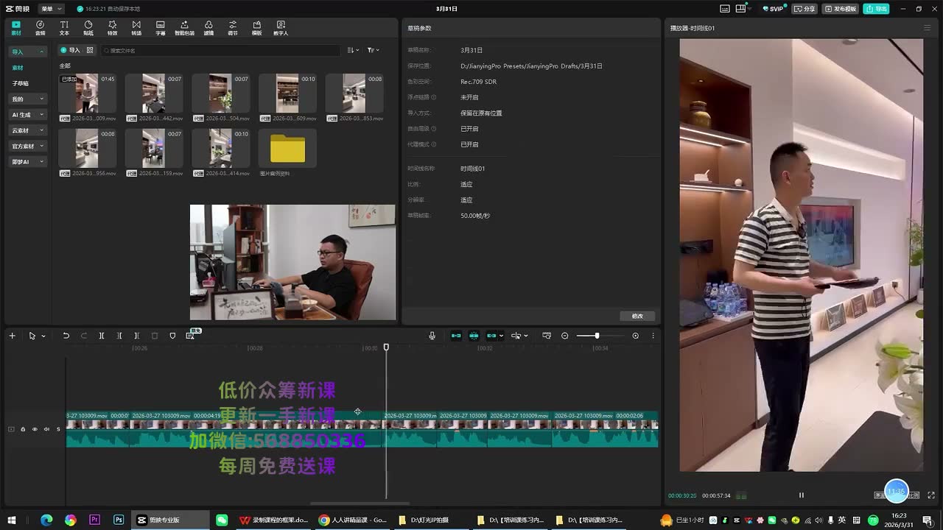Open the sort order dropdown in media panel
943x530 pixels.
coord(353,50)
